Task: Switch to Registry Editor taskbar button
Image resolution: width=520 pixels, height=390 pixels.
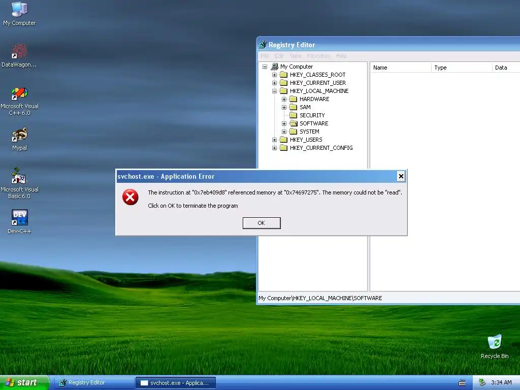Action: point(94,383)
